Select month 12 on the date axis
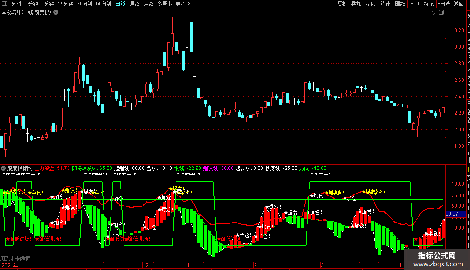Image resolution: width=470 pixels, height=270 pixels. (x=146, y=265)
